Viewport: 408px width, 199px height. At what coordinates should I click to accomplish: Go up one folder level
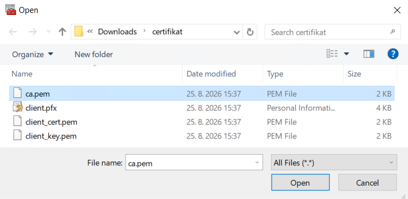[x=62, y=32]
